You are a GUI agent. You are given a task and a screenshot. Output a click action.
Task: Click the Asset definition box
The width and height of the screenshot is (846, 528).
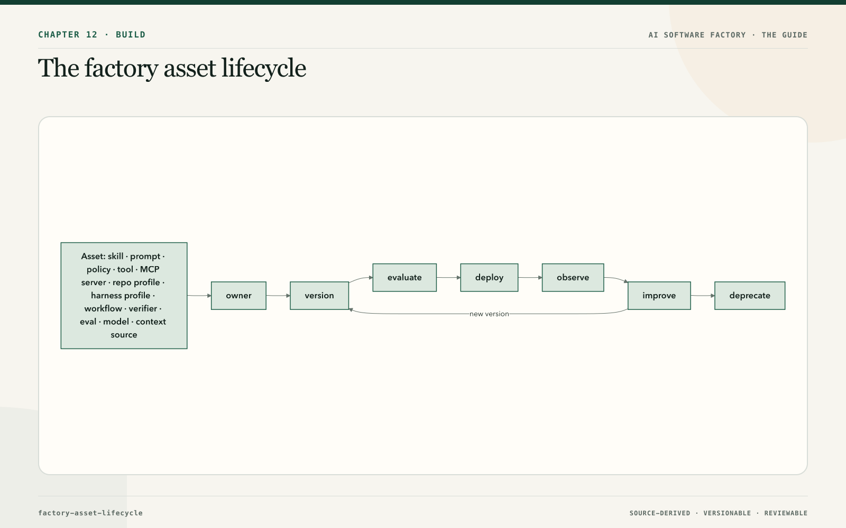[x=124, y=296]
